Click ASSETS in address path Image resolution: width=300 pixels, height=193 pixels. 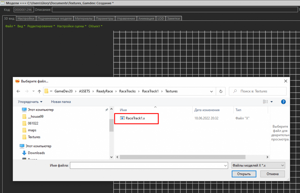coord(85,91)
